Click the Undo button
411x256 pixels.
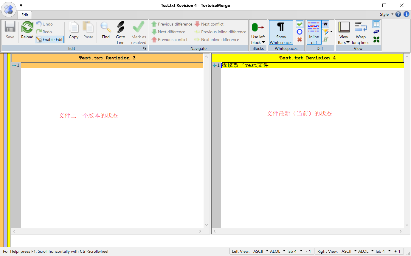tap(44, 24)
